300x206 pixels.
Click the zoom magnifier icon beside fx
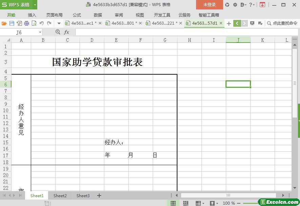pyautogui.click(x=58, y=32)
